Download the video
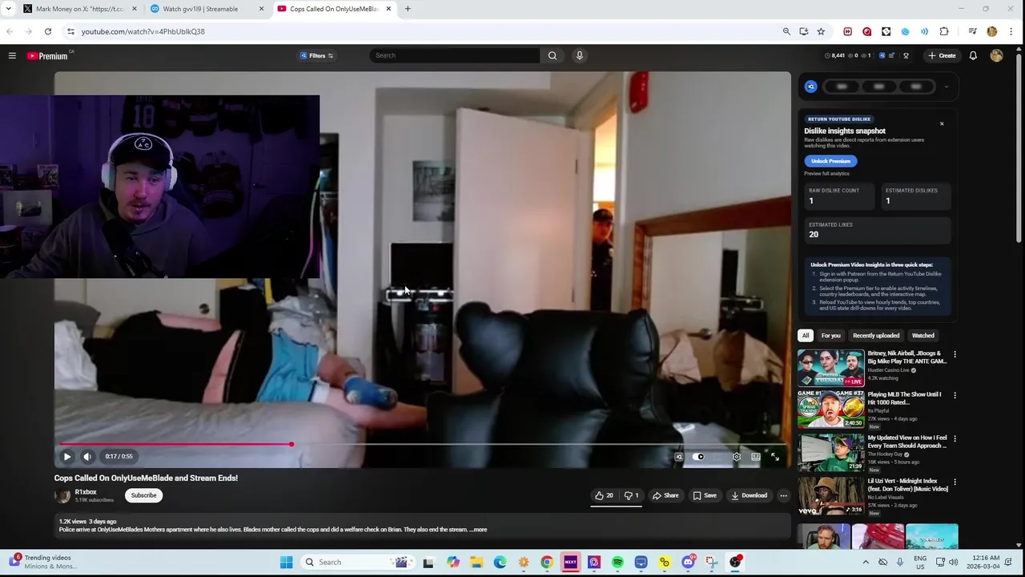1025x577 pixels. point(750,495)
